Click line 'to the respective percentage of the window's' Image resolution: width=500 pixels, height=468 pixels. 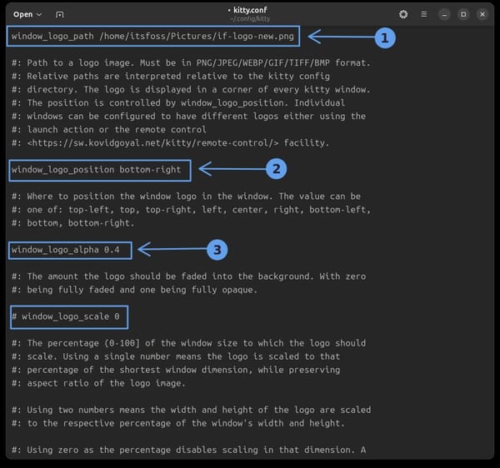pyautogui.click(x=178, y=423)
